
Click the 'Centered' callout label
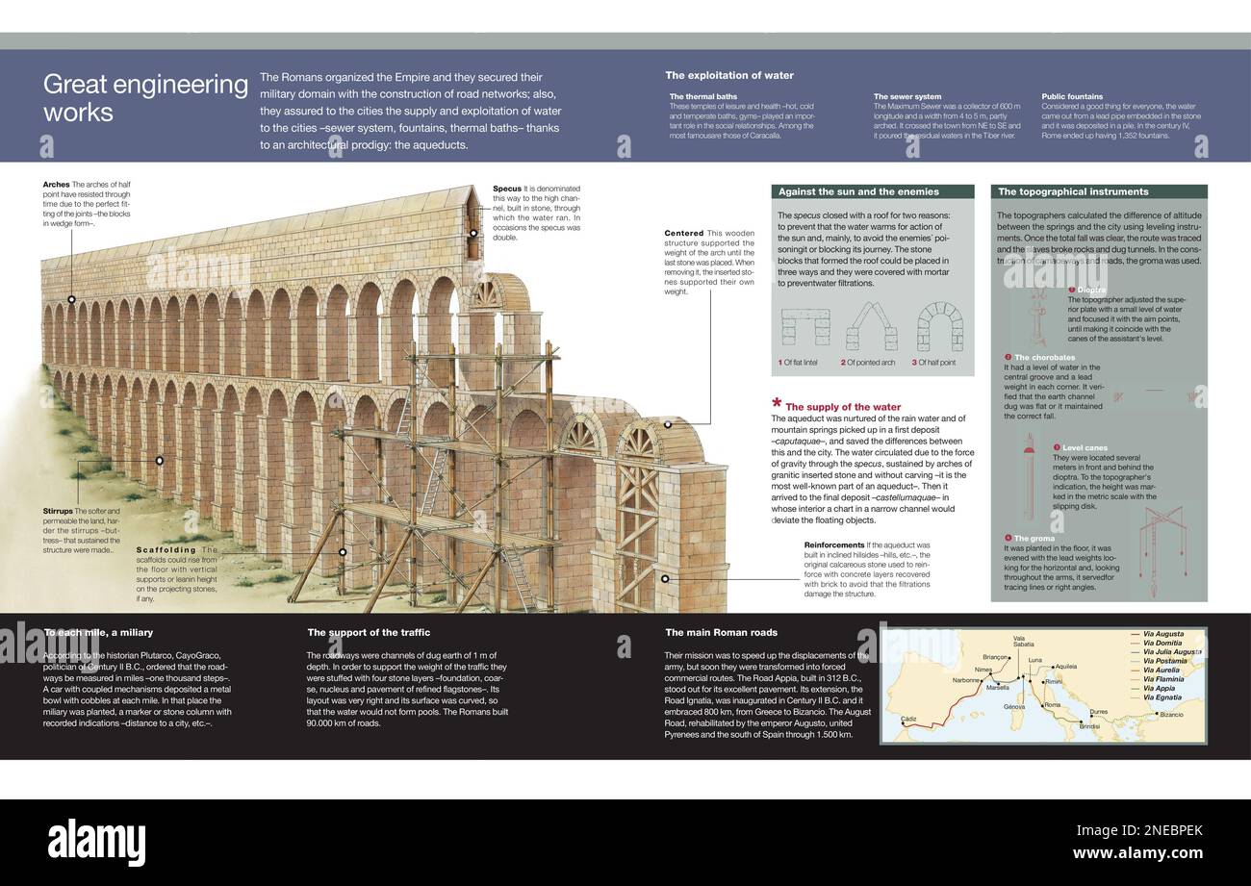tap(684, 233)
